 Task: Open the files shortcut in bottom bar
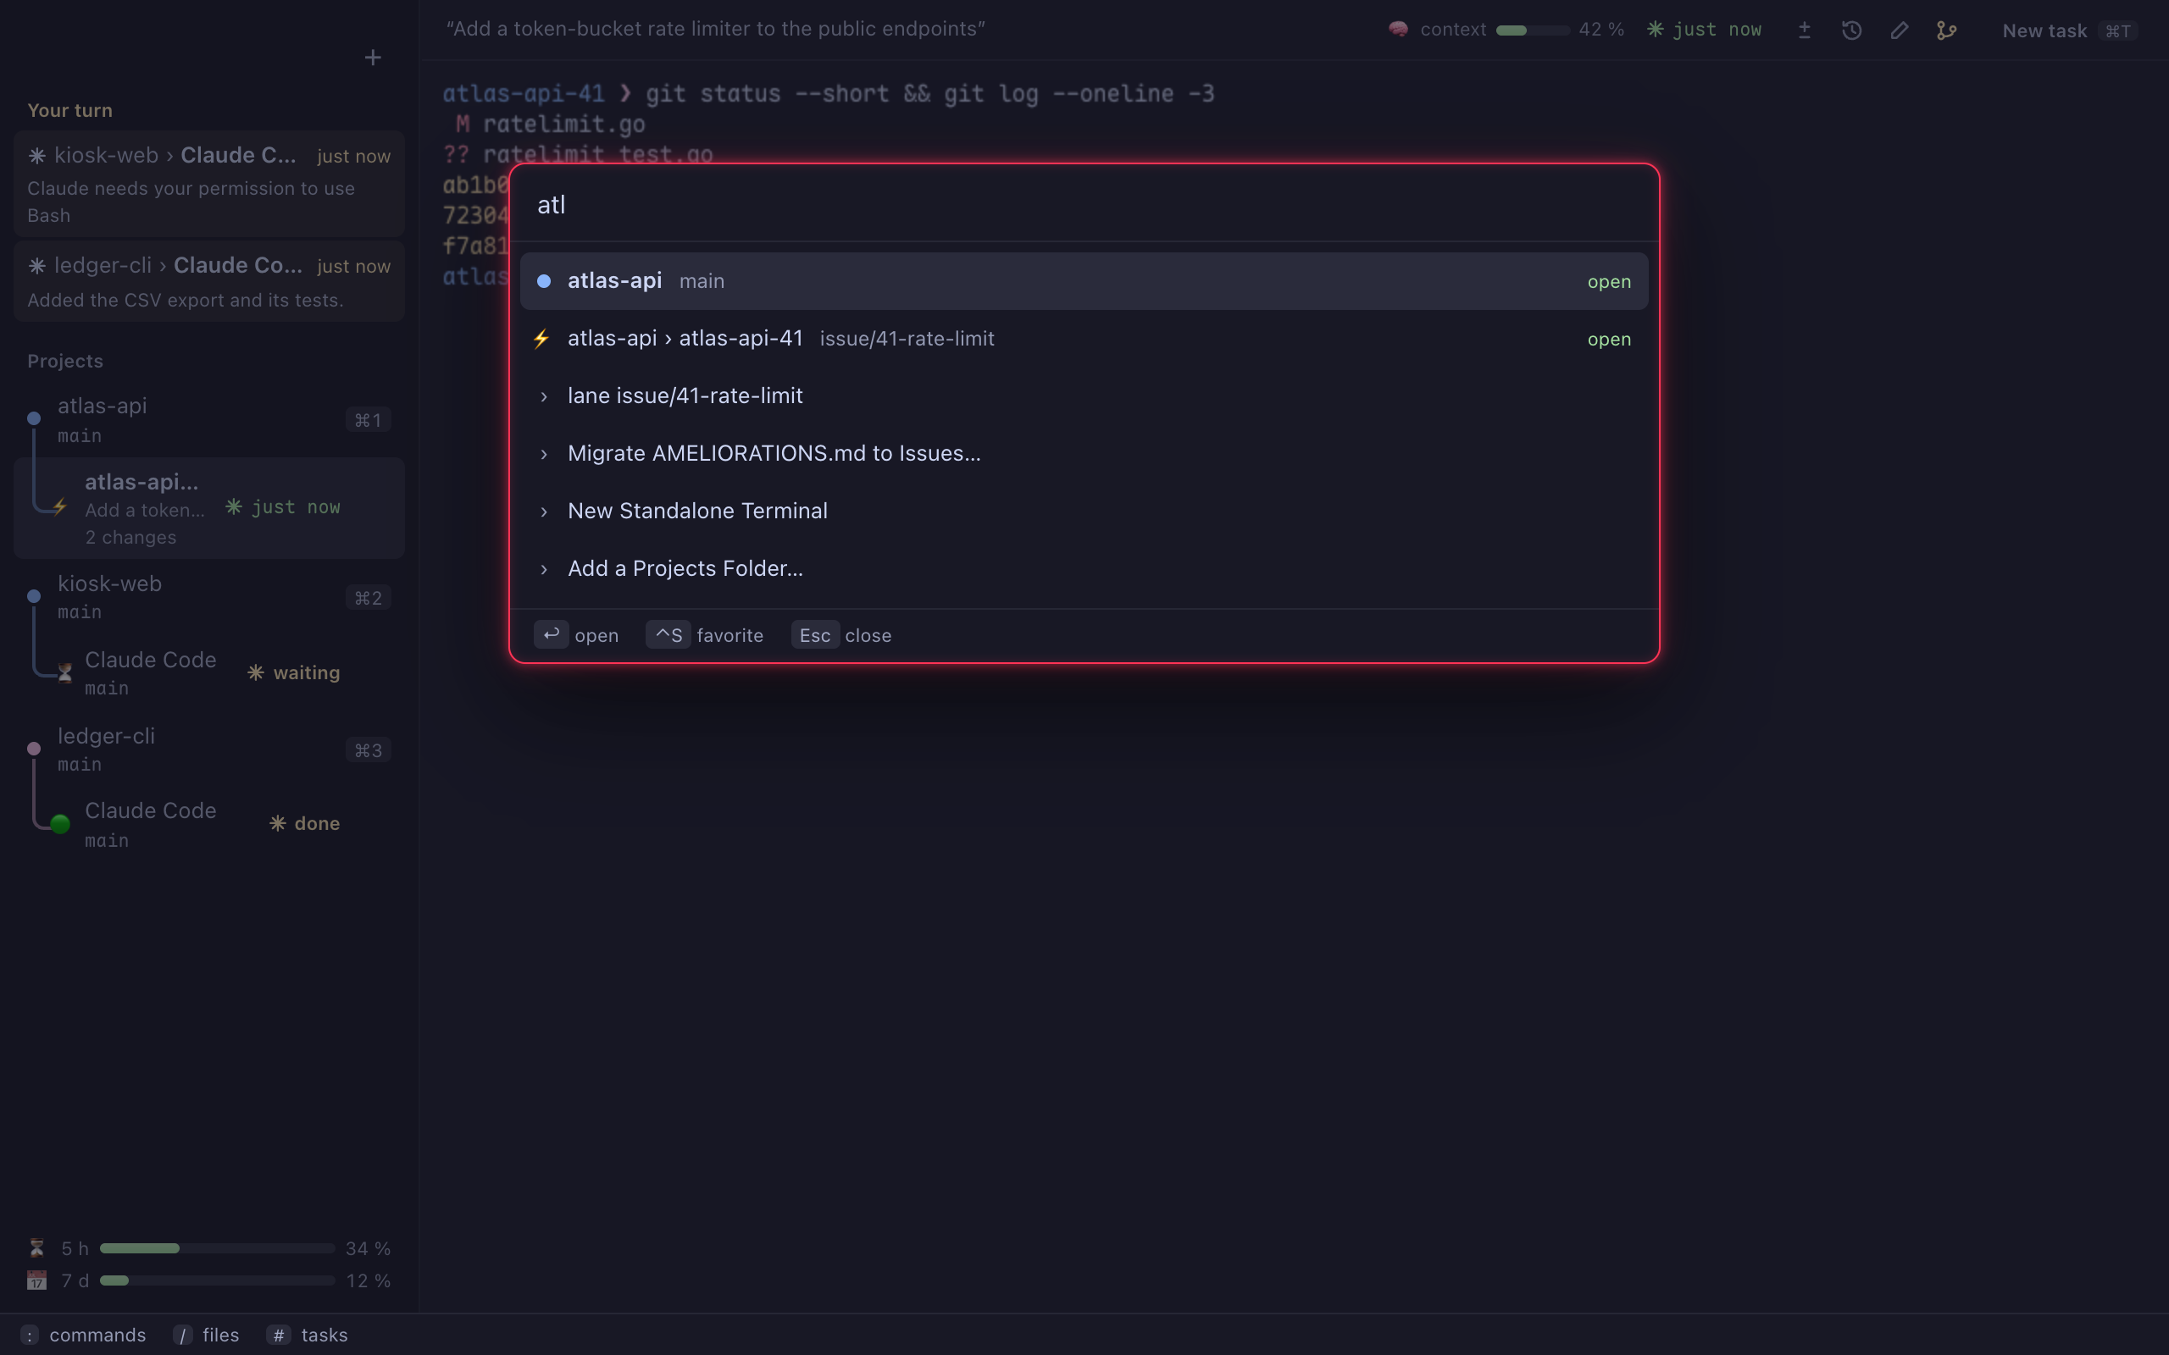(x=206, y=1335)
